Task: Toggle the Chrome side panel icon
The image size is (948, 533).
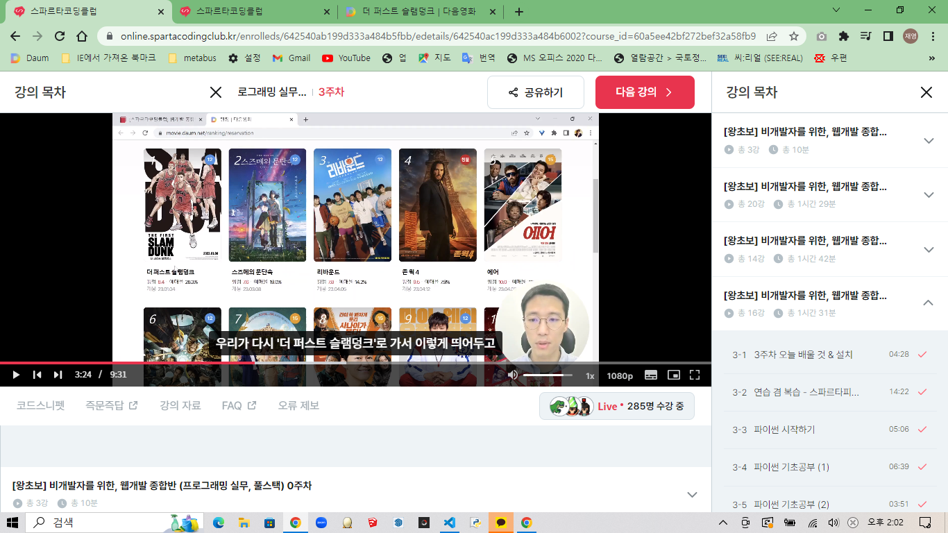Action: 888,36
